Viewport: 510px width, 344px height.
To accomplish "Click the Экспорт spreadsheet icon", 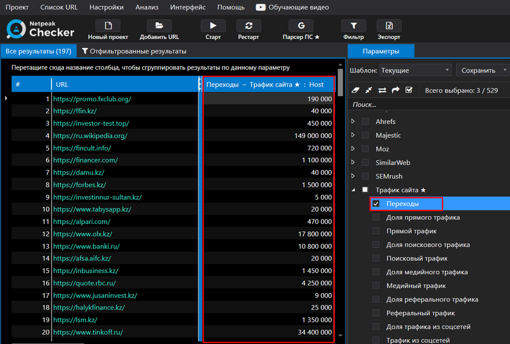I will click(x=389, y=25).
